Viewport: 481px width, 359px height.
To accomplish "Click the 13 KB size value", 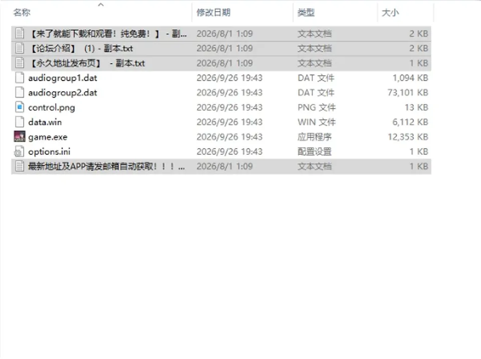I will tap(416, 107).
